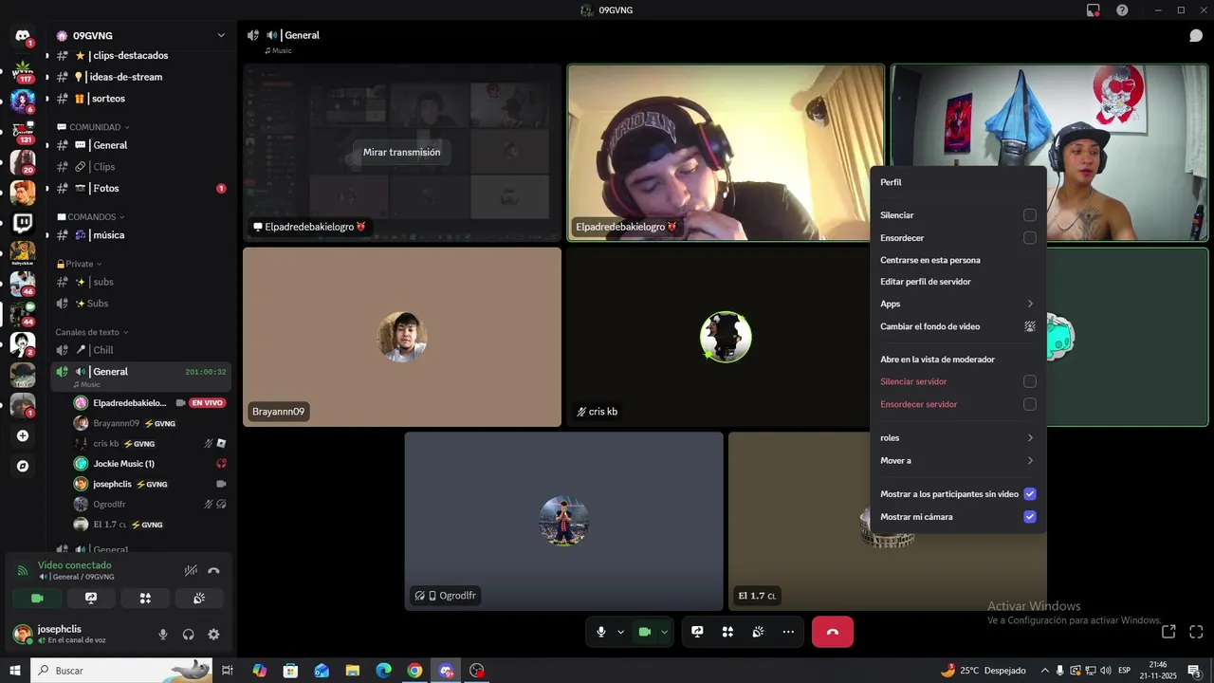The height and width of the screenshot is (683, 1214).
Task: Enter full screen call view
Action: pyautogui.click(x=1196, y=632)
